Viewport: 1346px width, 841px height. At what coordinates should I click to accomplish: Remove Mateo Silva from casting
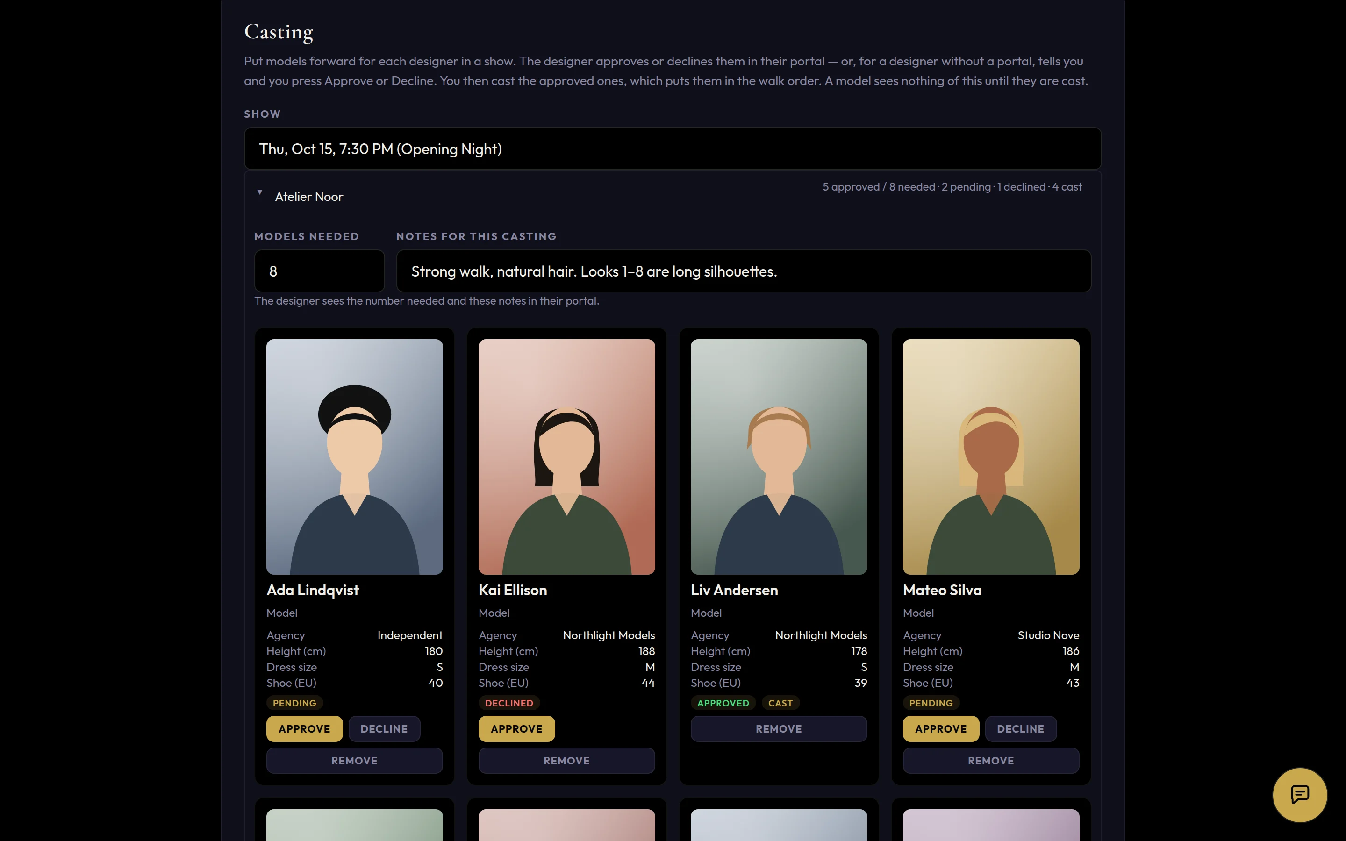pyautogui.click(x=991, y=760)
